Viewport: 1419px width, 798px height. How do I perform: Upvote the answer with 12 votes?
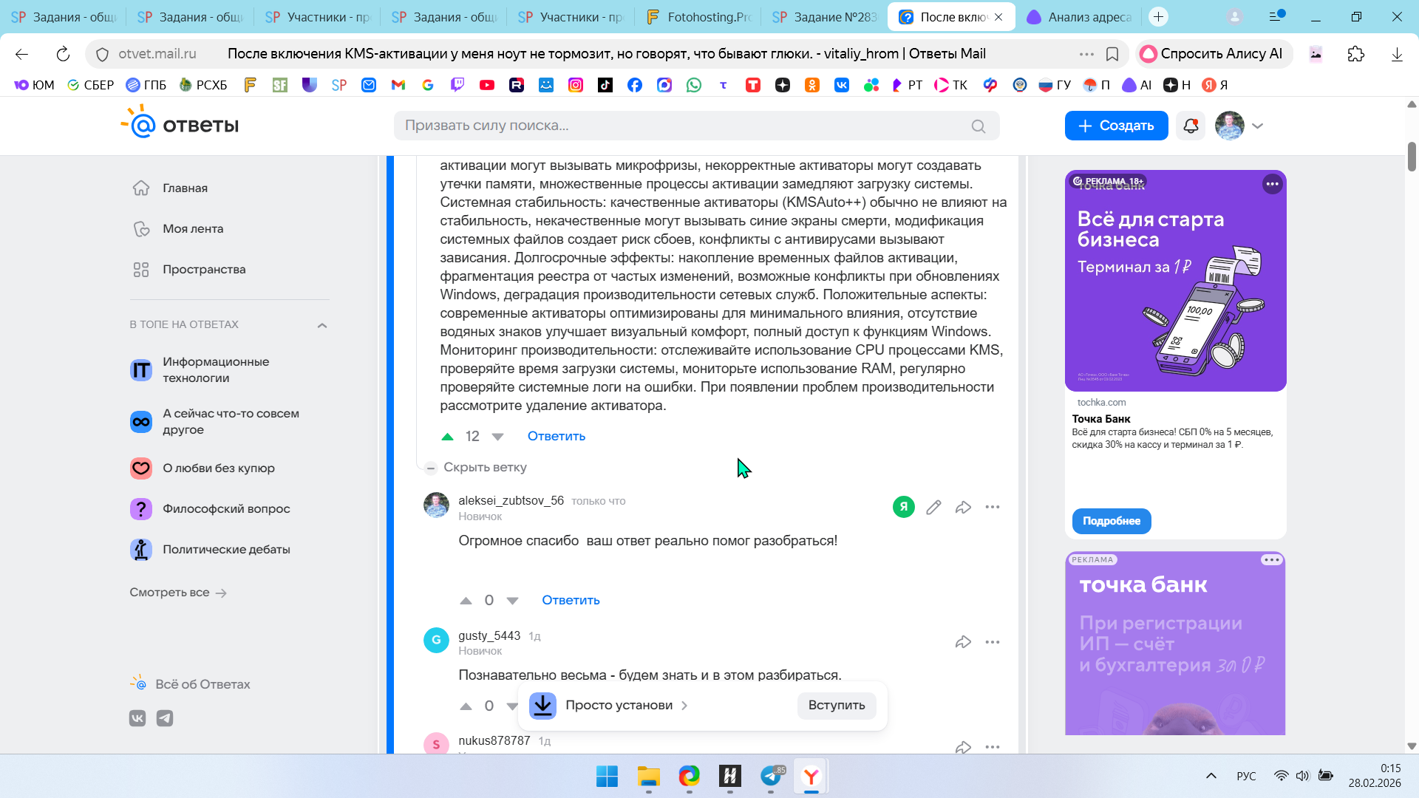447,437
